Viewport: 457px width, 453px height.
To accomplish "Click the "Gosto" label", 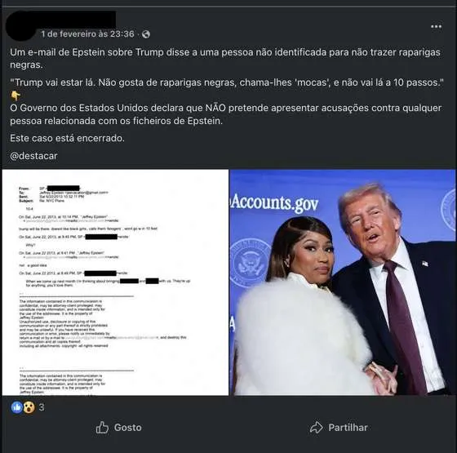I will 127,428.
